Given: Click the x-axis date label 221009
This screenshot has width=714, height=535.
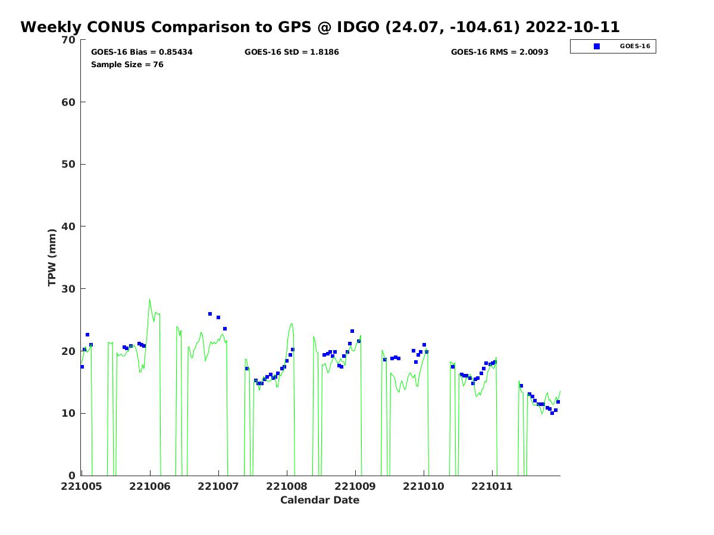Looking at the screenshot, I should coord(355,486).
